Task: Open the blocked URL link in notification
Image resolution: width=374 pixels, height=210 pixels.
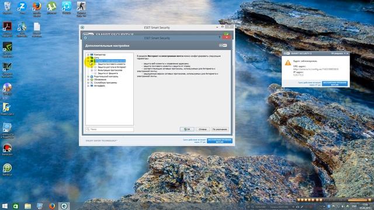Action: point(316,69)
